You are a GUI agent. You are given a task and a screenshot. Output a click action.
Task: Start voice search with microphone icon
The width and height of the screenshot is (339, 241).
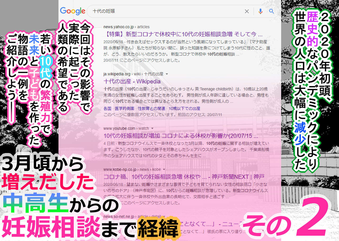pyautogui.click(x=260, y=11)
